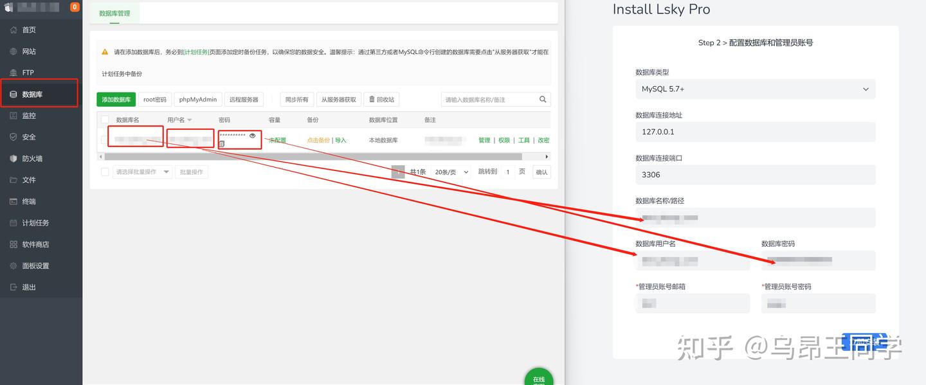Viewport: 926px width, 385px height.
Task: Check the checkbox for the database row
Action: click(x=104, y=139)
